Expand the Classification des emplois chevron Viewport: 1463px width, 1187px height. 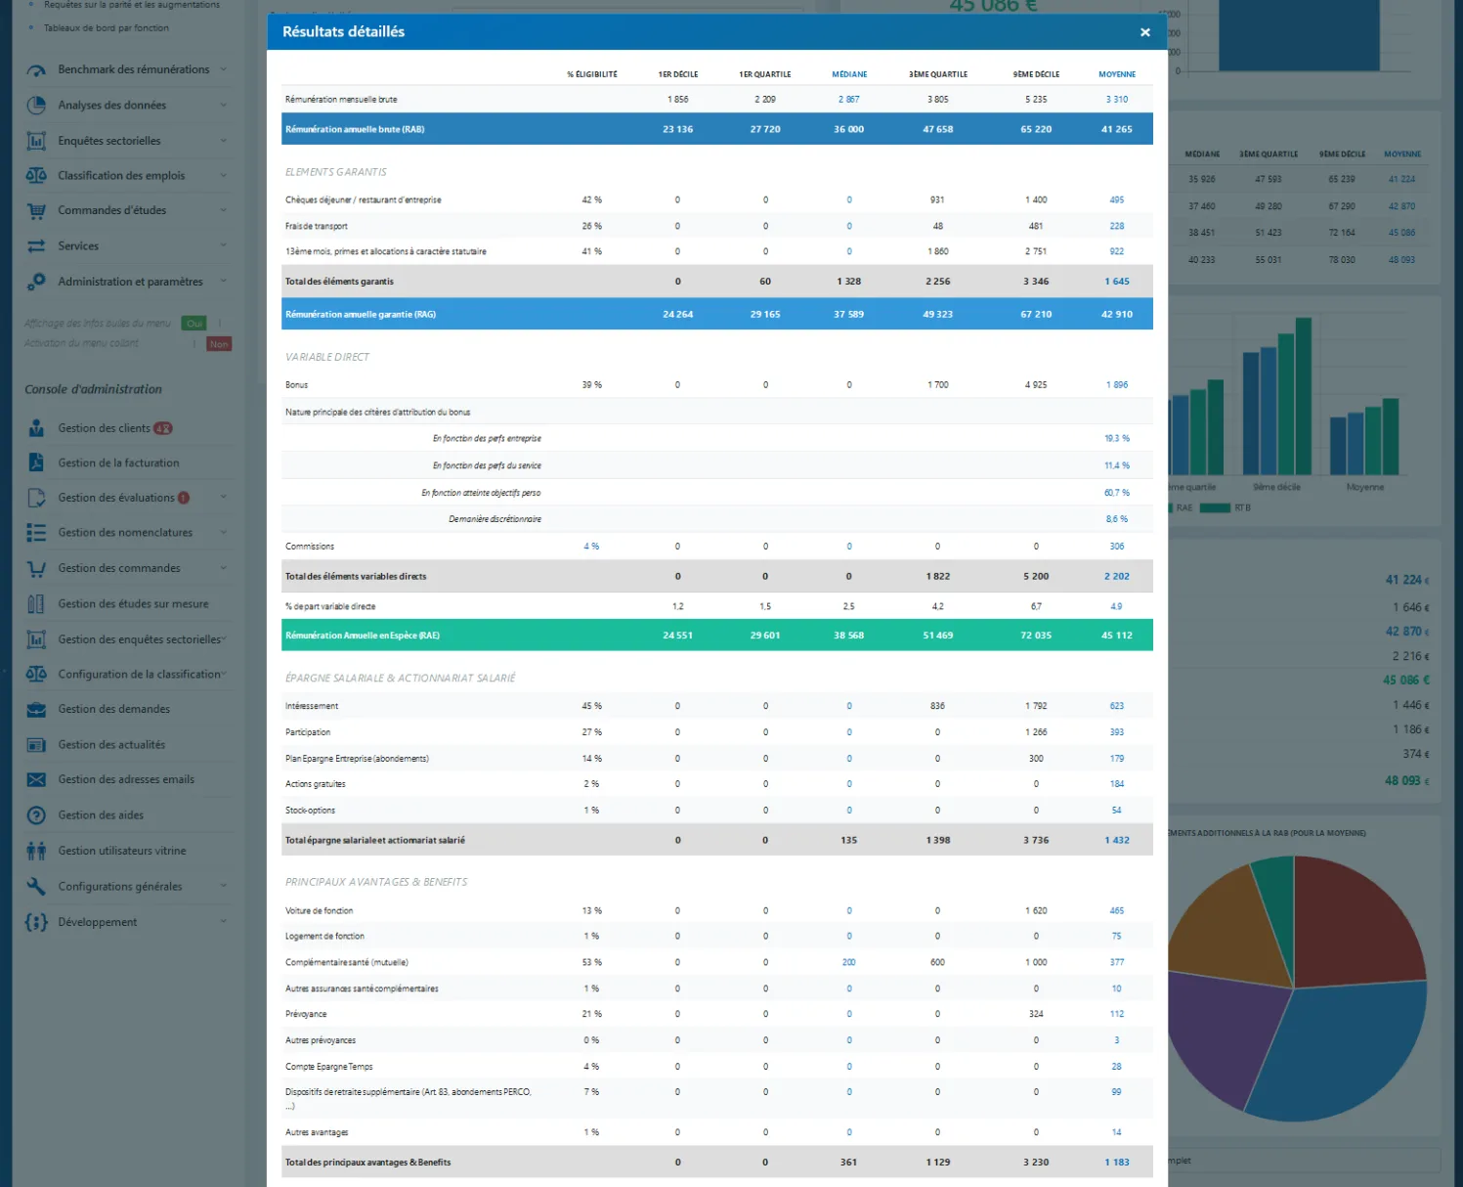pyautogui.click(x=224, y=176)
